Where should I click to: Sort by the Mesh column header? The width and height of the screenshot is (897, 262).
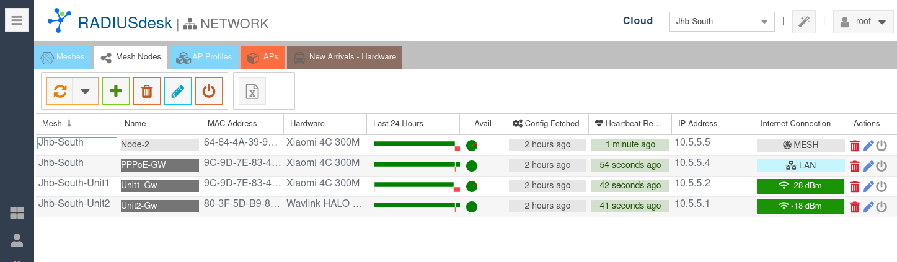point(56,123)
